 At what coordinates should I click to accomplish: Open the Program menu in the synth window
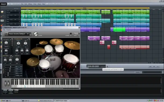(x=9, y=30)
